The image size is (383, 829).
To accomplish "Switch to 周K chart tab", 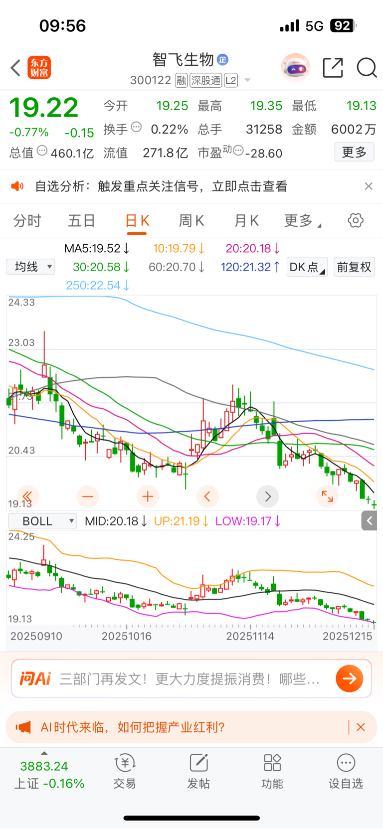I will [191, 220].
